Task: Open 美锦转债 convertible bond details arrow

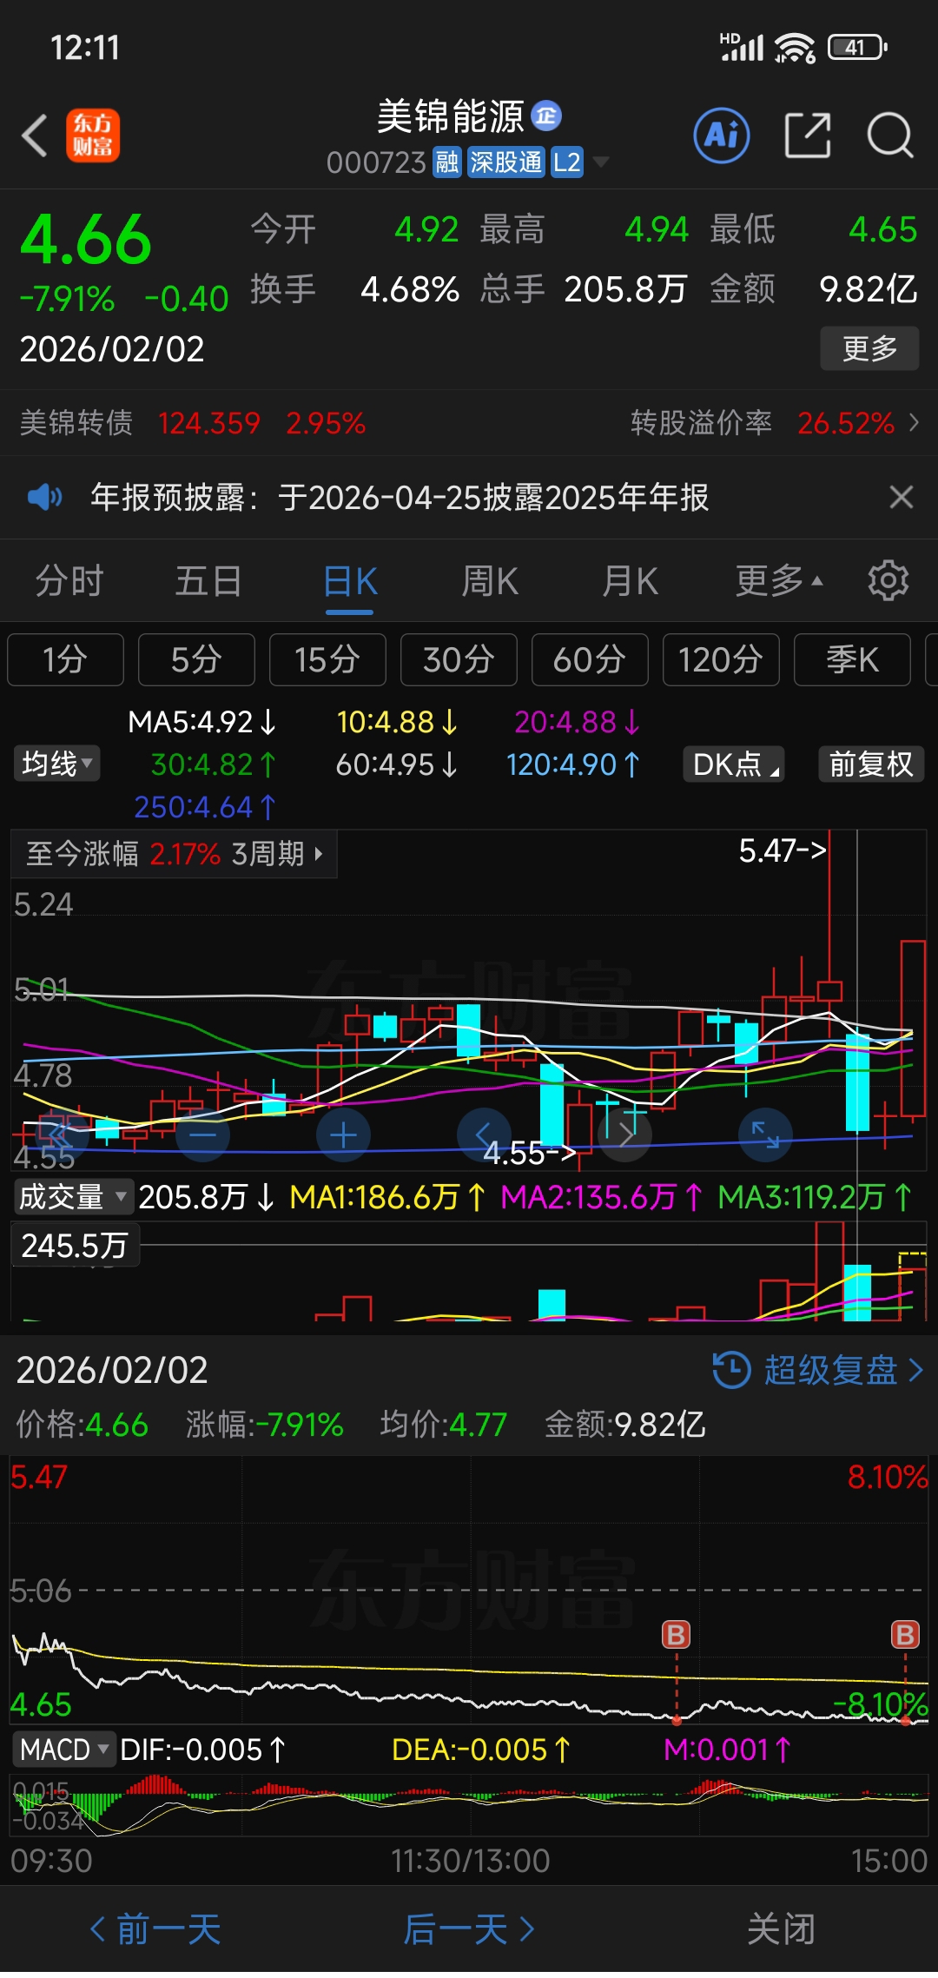Action: (x=914, y=423)
